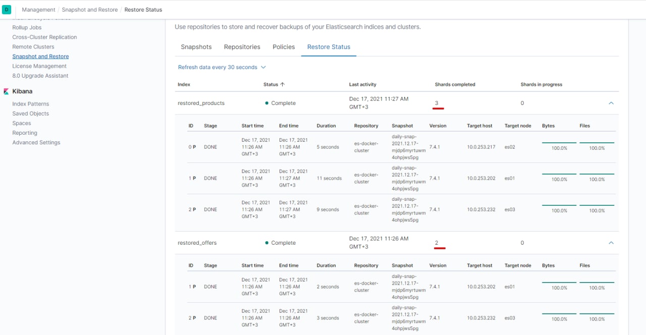Open the Refresh data every 30 seconds dropdown
Viewport: 646px width, 335px height.
(x=222, y=67)
